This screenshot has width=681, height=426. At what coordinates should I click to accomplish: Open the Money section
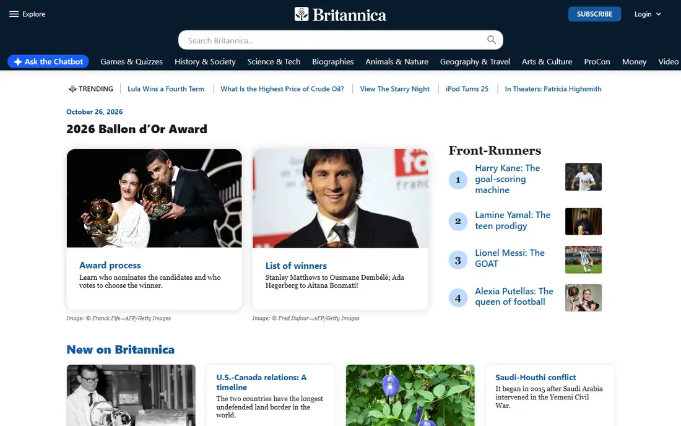click(x=634, y=62)
